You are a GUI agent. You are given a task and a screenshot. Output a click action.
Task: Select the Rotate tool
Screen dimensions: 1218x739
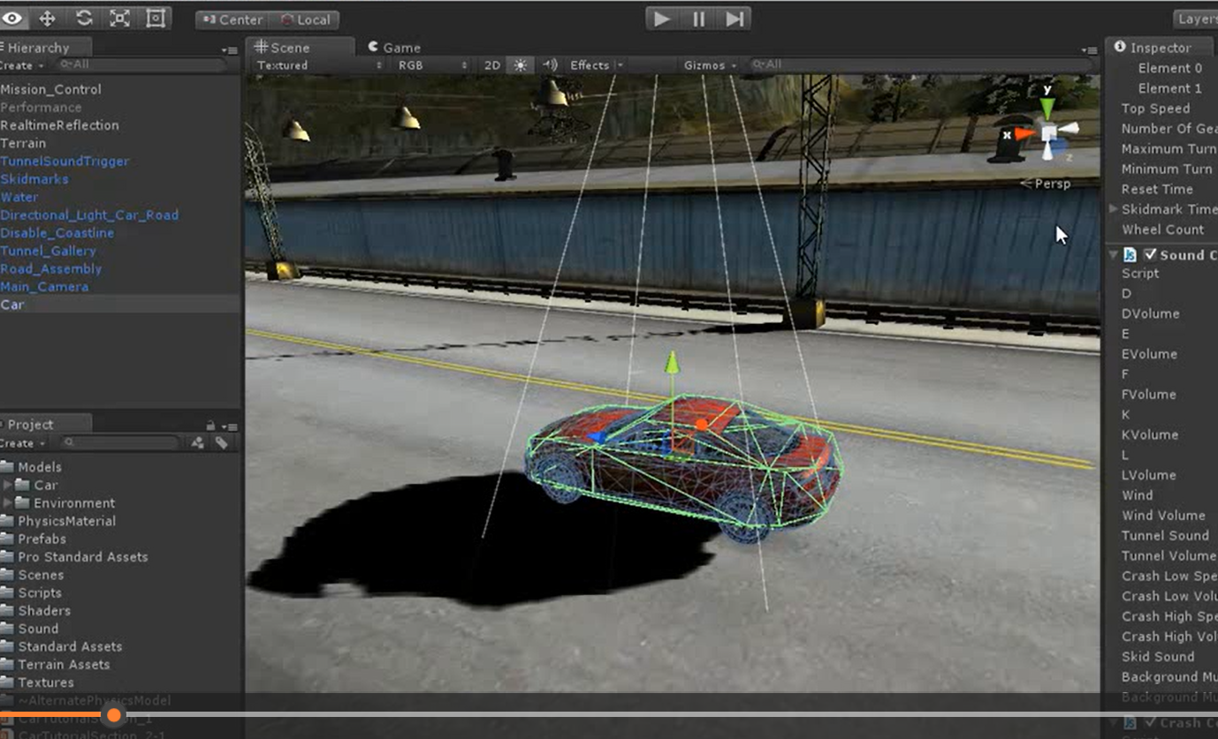84,19
